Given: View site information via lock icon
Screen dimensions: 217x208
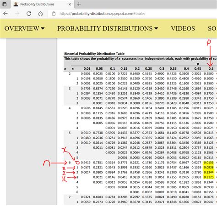Looking at the screenshot, I should (54, 13).
